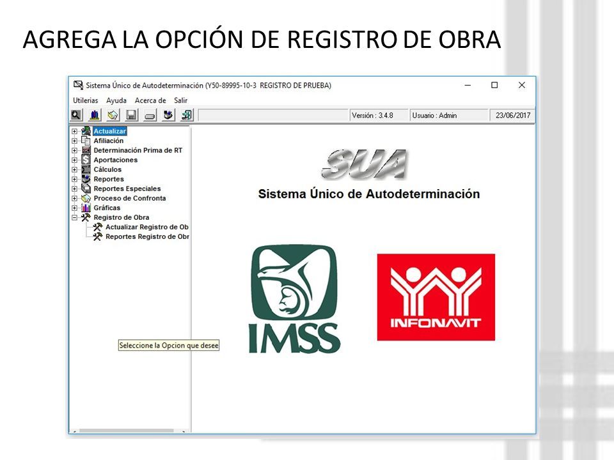Image resolution: width=614 pixels, height=460 pixels.
Task: Select the Actualizar tree label
Action: (109, 131)
